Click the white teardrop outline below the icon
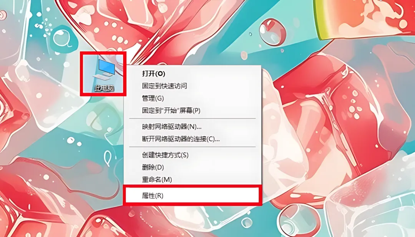The image size is (415, 237). 108,158
